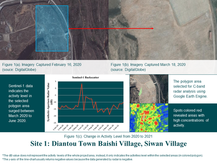Select the '(source: DigitalGlobe)' credit under Figure 1(b)
This screenshot has width=217, height=163.
pos(128,70)
